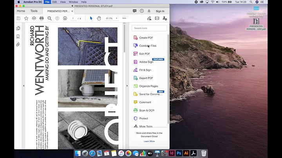Viewport: 282px width, 158px height.
Task: Close the PRESENTED PER... document tab
Action: (x=72, y=11)
